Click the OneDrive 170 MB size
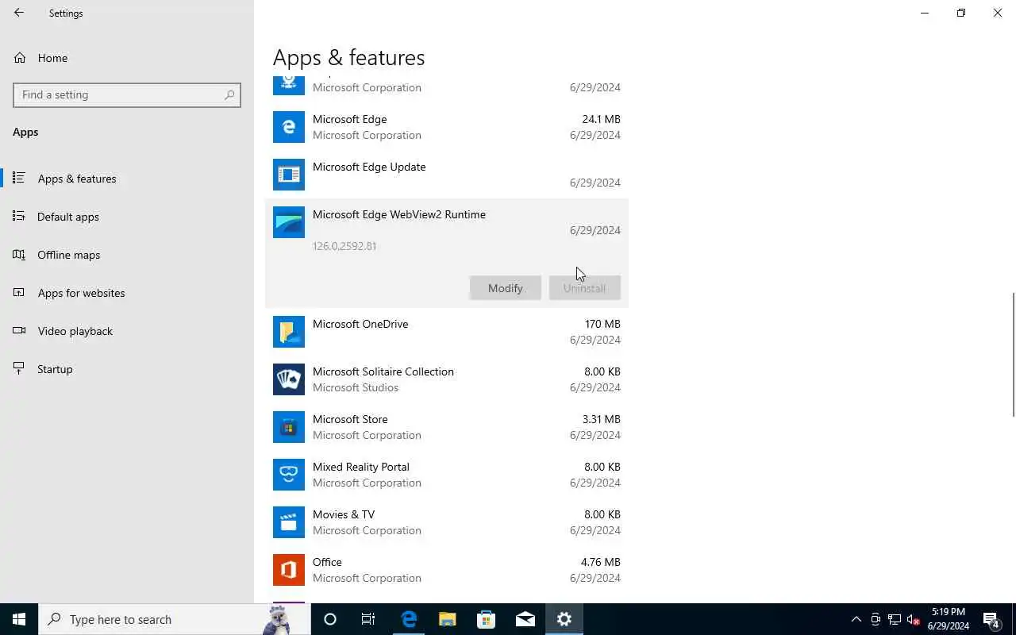The height and width of the screenshot is (635, 1016). pos(602,324)
